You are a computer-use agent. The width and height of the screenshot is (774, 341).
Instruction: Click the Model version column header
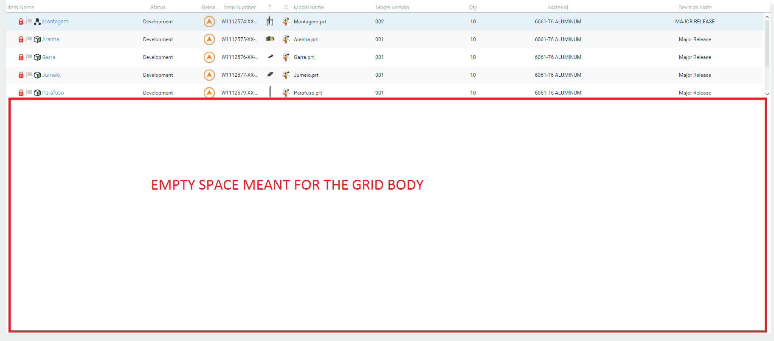click(x=392, y=8)
